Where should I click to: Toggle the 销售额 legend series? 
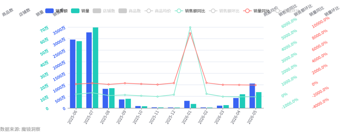click(56, 11)
